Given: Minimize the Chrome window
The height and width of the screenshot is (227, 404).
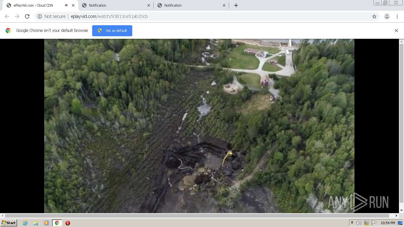Looking at the screenshot, I should [377, 3].
